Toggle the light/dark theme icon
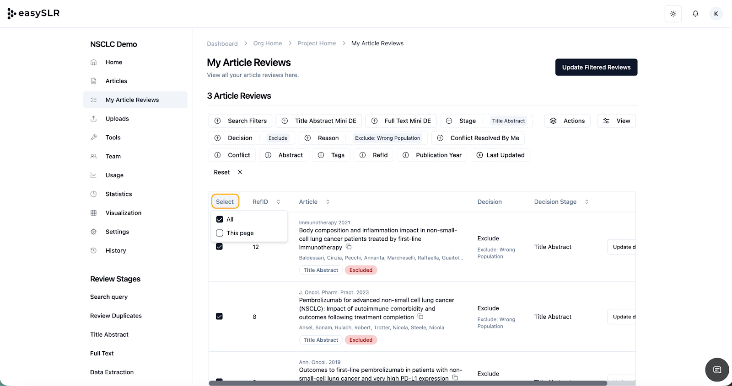Image resolution: width=732 pixels, height=386 pixels. coord(673,14)
